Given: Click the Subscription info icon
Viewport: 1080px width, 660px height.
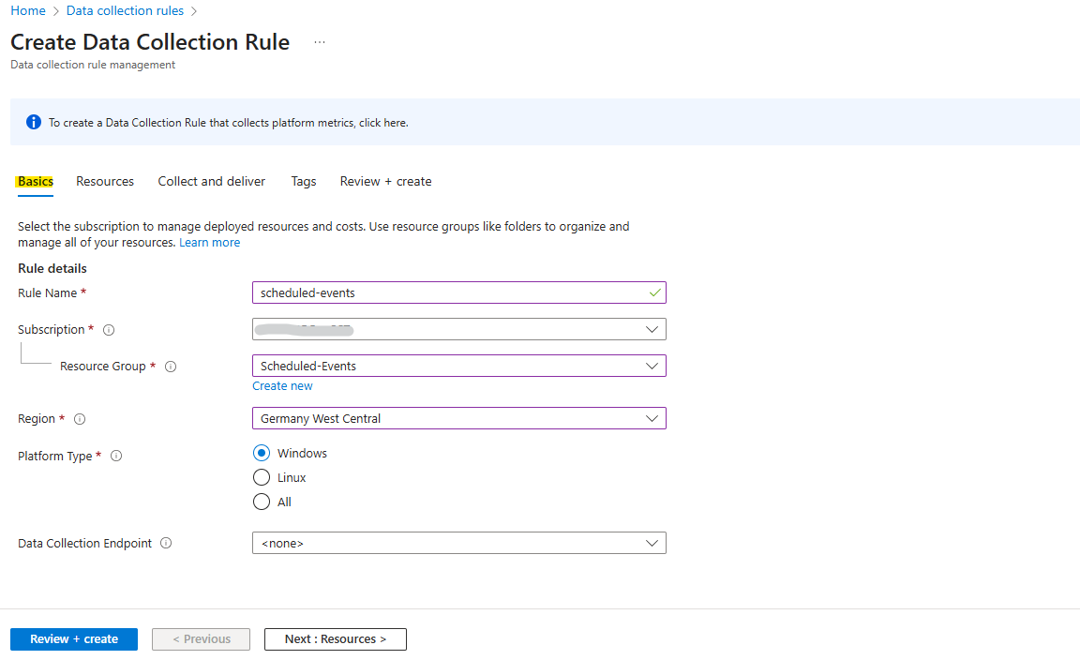Looking at the screenshot, I should [109, 330].
